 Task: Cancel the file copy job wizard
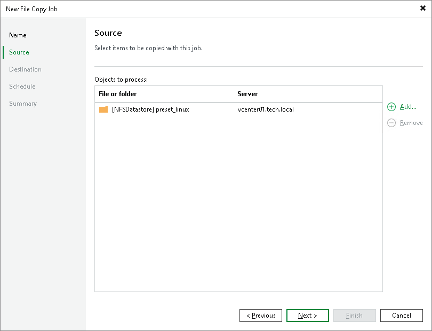coord(402,316)
